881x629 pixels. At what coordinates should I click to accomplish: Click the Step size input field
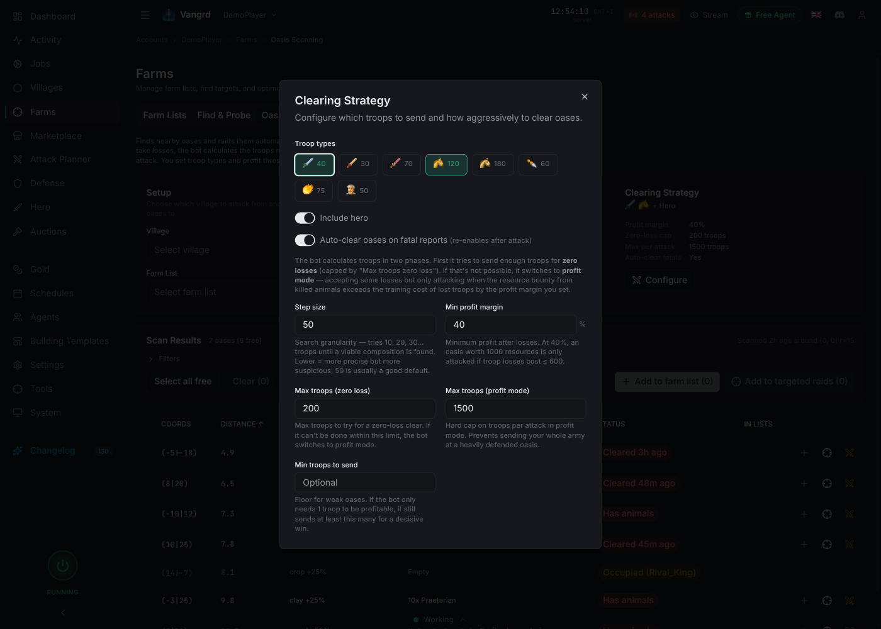(365, 325)
